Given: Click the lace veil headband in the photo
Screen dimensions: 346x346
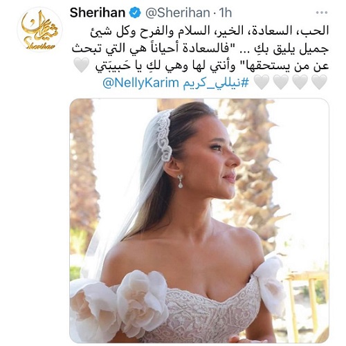Looking at the screenshot, I should click(x=163, y=135).
